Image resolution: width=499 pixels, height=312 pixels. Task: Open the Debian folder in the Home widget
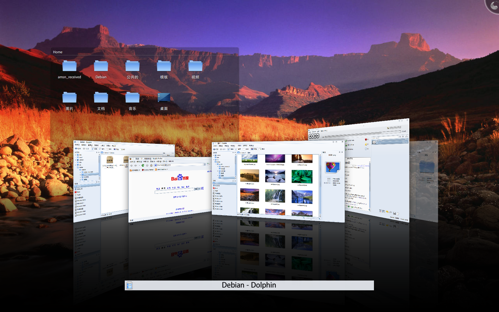point(101,70)
